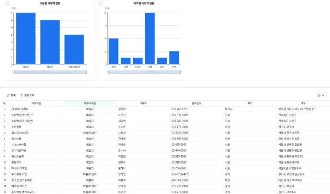Open the page size dropdown showing 20
The width and height of the screenshot is (330, 194).
click(x=320, y=95)
